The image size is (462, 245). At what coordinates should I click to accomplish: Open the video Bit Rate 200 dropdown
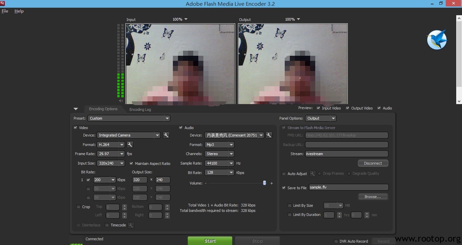[105, 180]
